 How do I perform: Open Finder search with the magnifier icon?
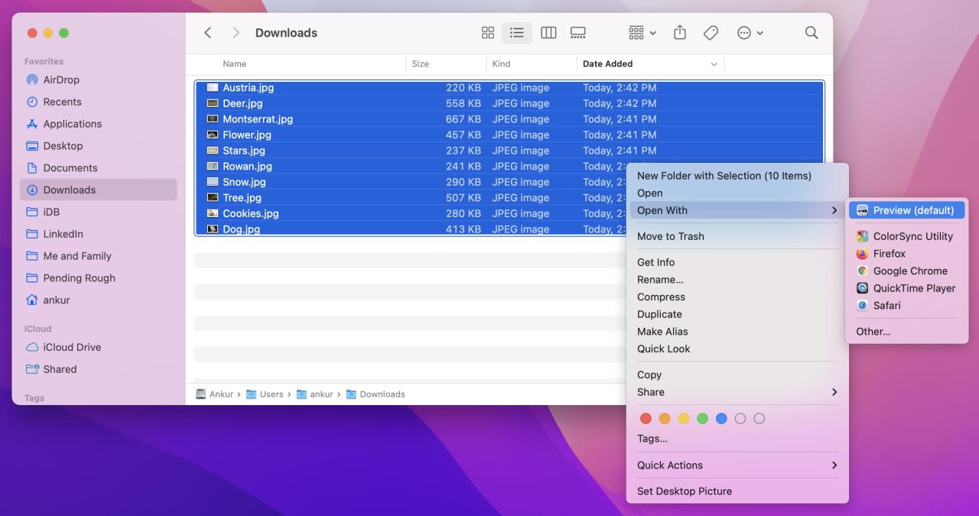click(x=810, y=33)
